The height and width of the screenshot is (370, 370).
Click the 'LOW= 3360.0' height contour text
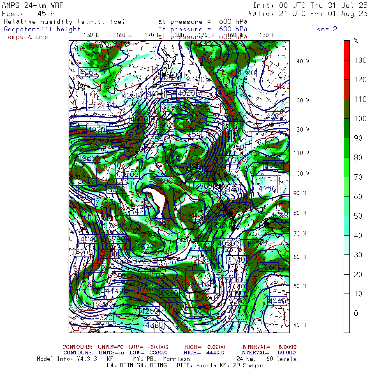point(148,353)
